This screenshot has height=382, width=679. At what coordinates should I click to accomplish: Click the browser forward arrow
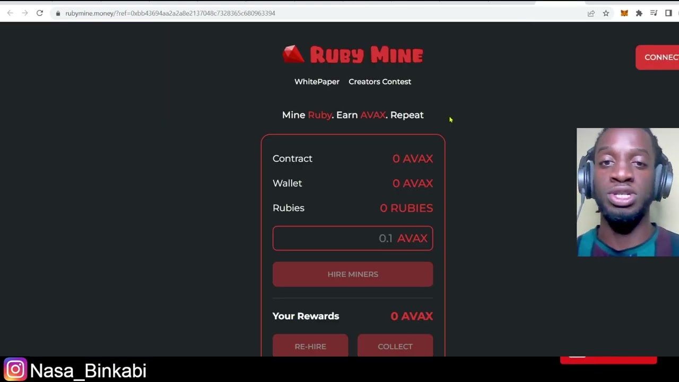[24, 13]
